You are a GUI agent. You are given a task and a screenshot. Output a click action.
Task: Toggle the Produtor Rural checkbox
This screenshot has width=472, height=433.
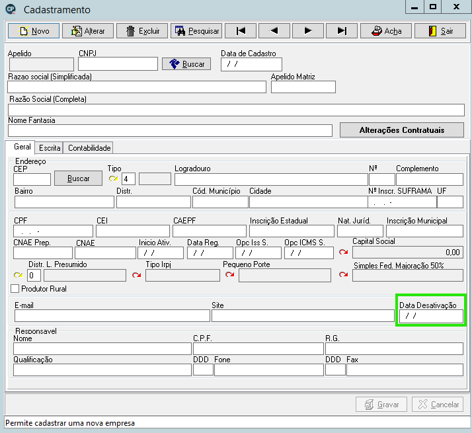point(15,289)
